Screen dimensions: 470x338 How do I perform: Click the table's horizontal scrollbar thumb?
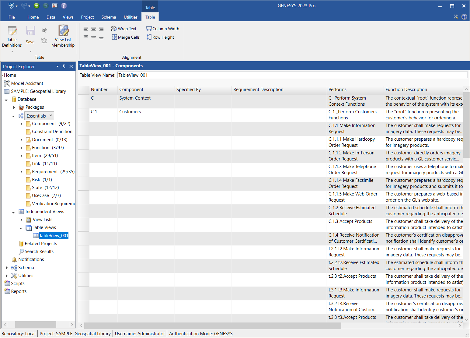[212, 326]
